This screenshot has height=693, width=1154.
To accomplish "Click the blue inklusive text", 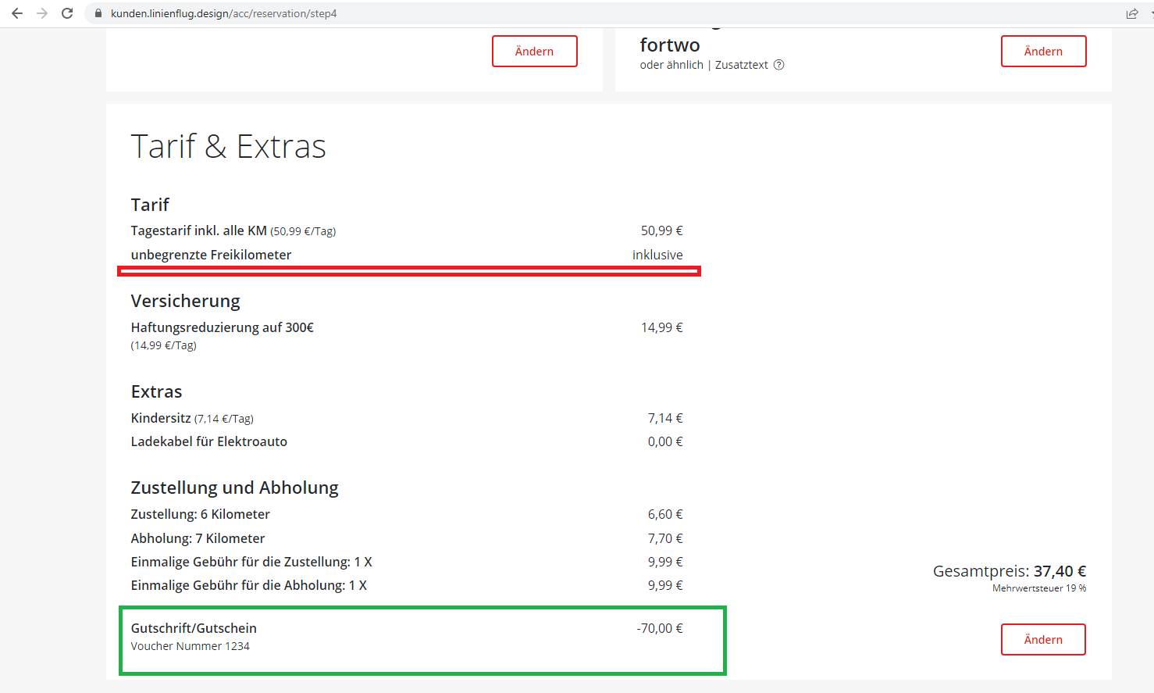I will [657, 255].
